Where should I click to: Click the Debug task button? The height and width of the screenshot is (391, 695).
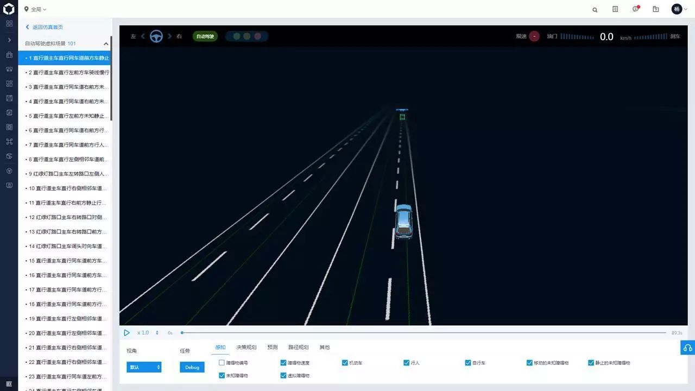[x=192, y=367]
